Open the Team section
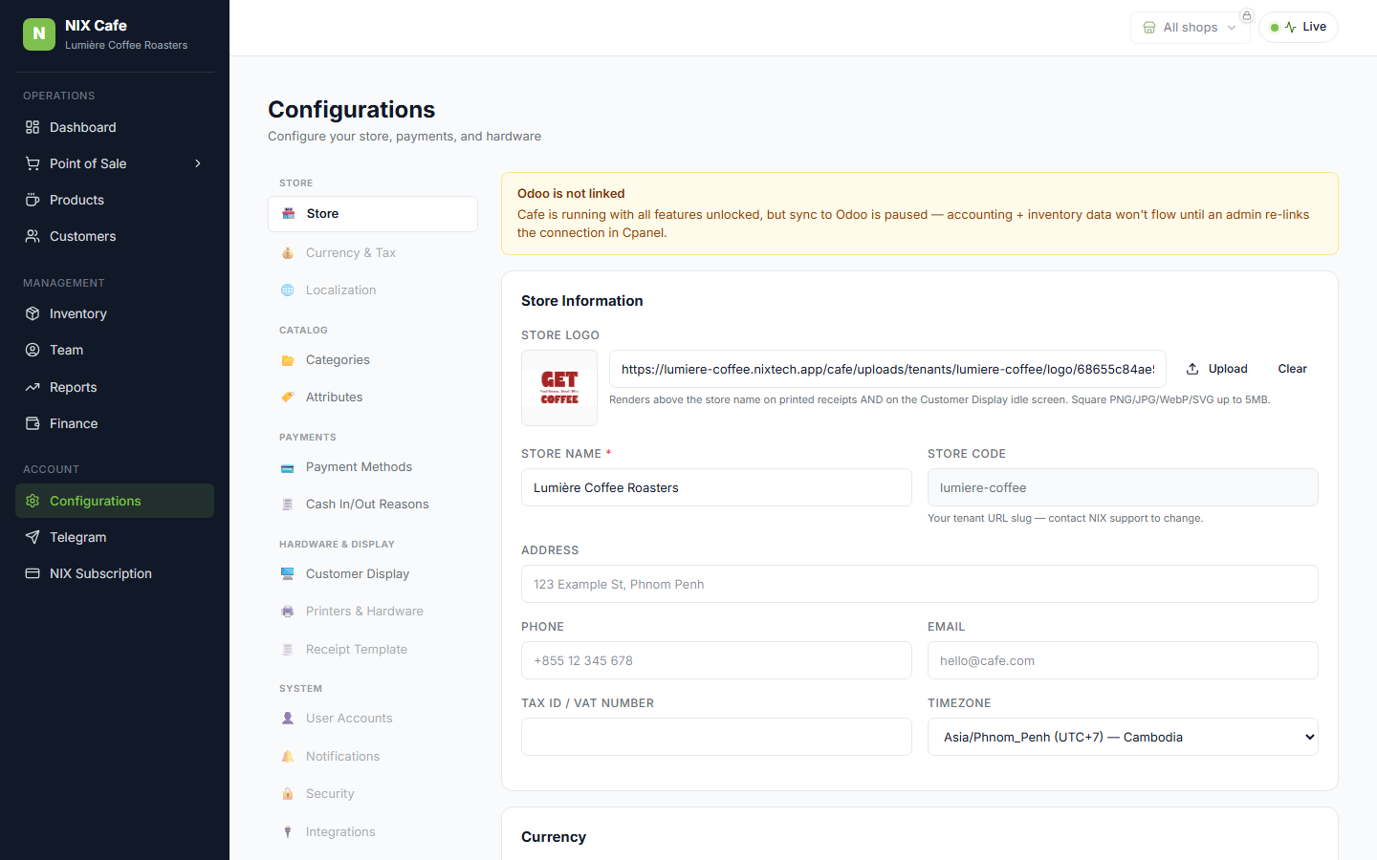Viewport: 1377px width, 860px height. (x=115, y=350)
